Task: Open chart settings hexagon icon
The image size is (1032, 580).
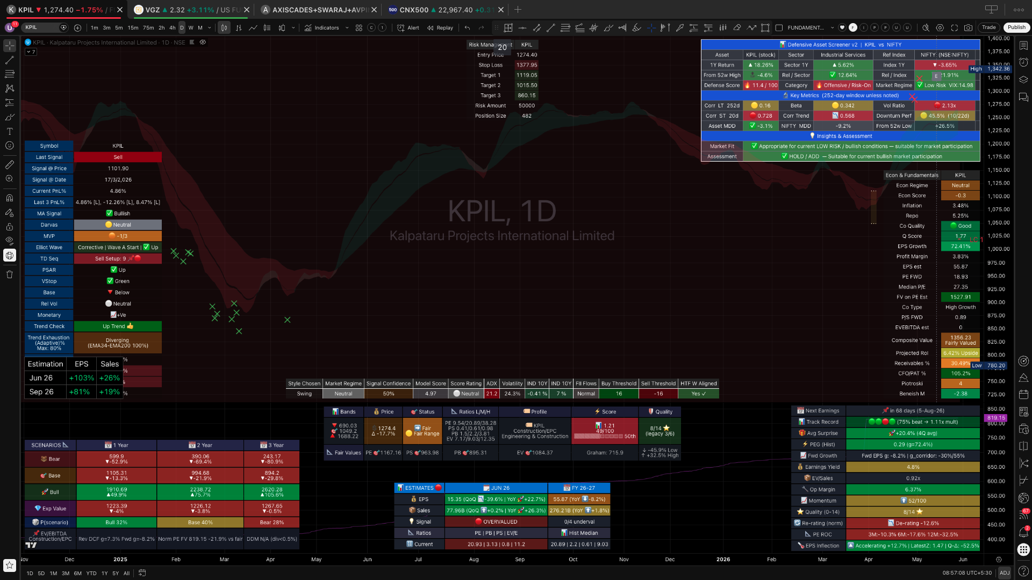Action: [940, 27]
